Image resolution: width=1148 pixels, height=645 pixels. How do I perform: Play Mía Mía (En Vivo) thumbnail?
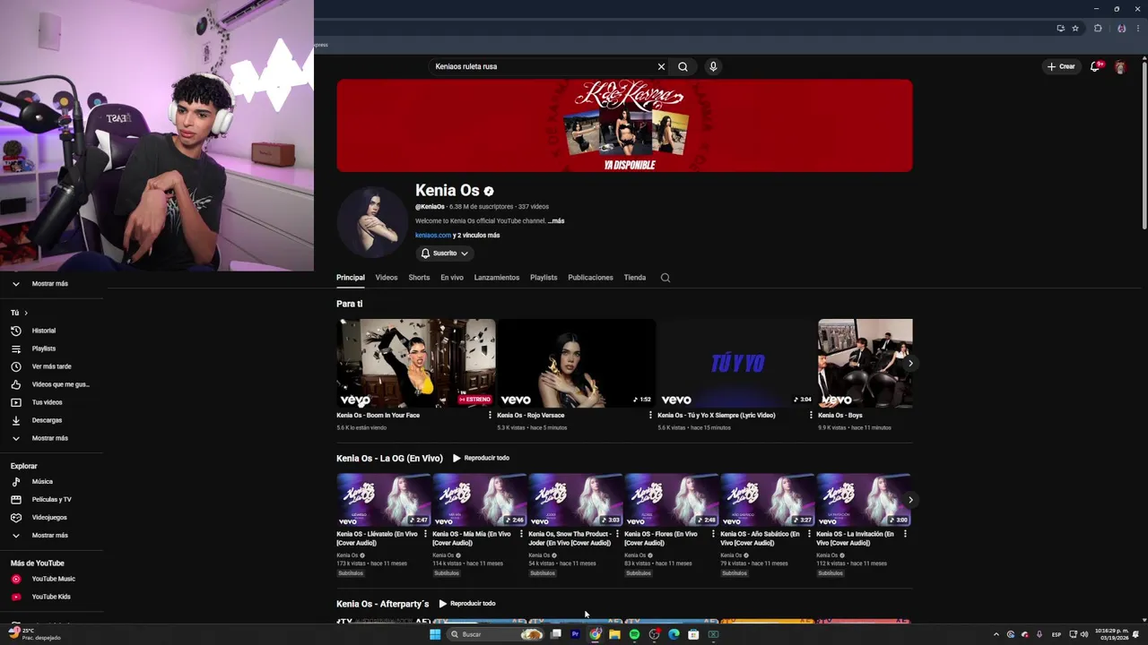point(479,500)
